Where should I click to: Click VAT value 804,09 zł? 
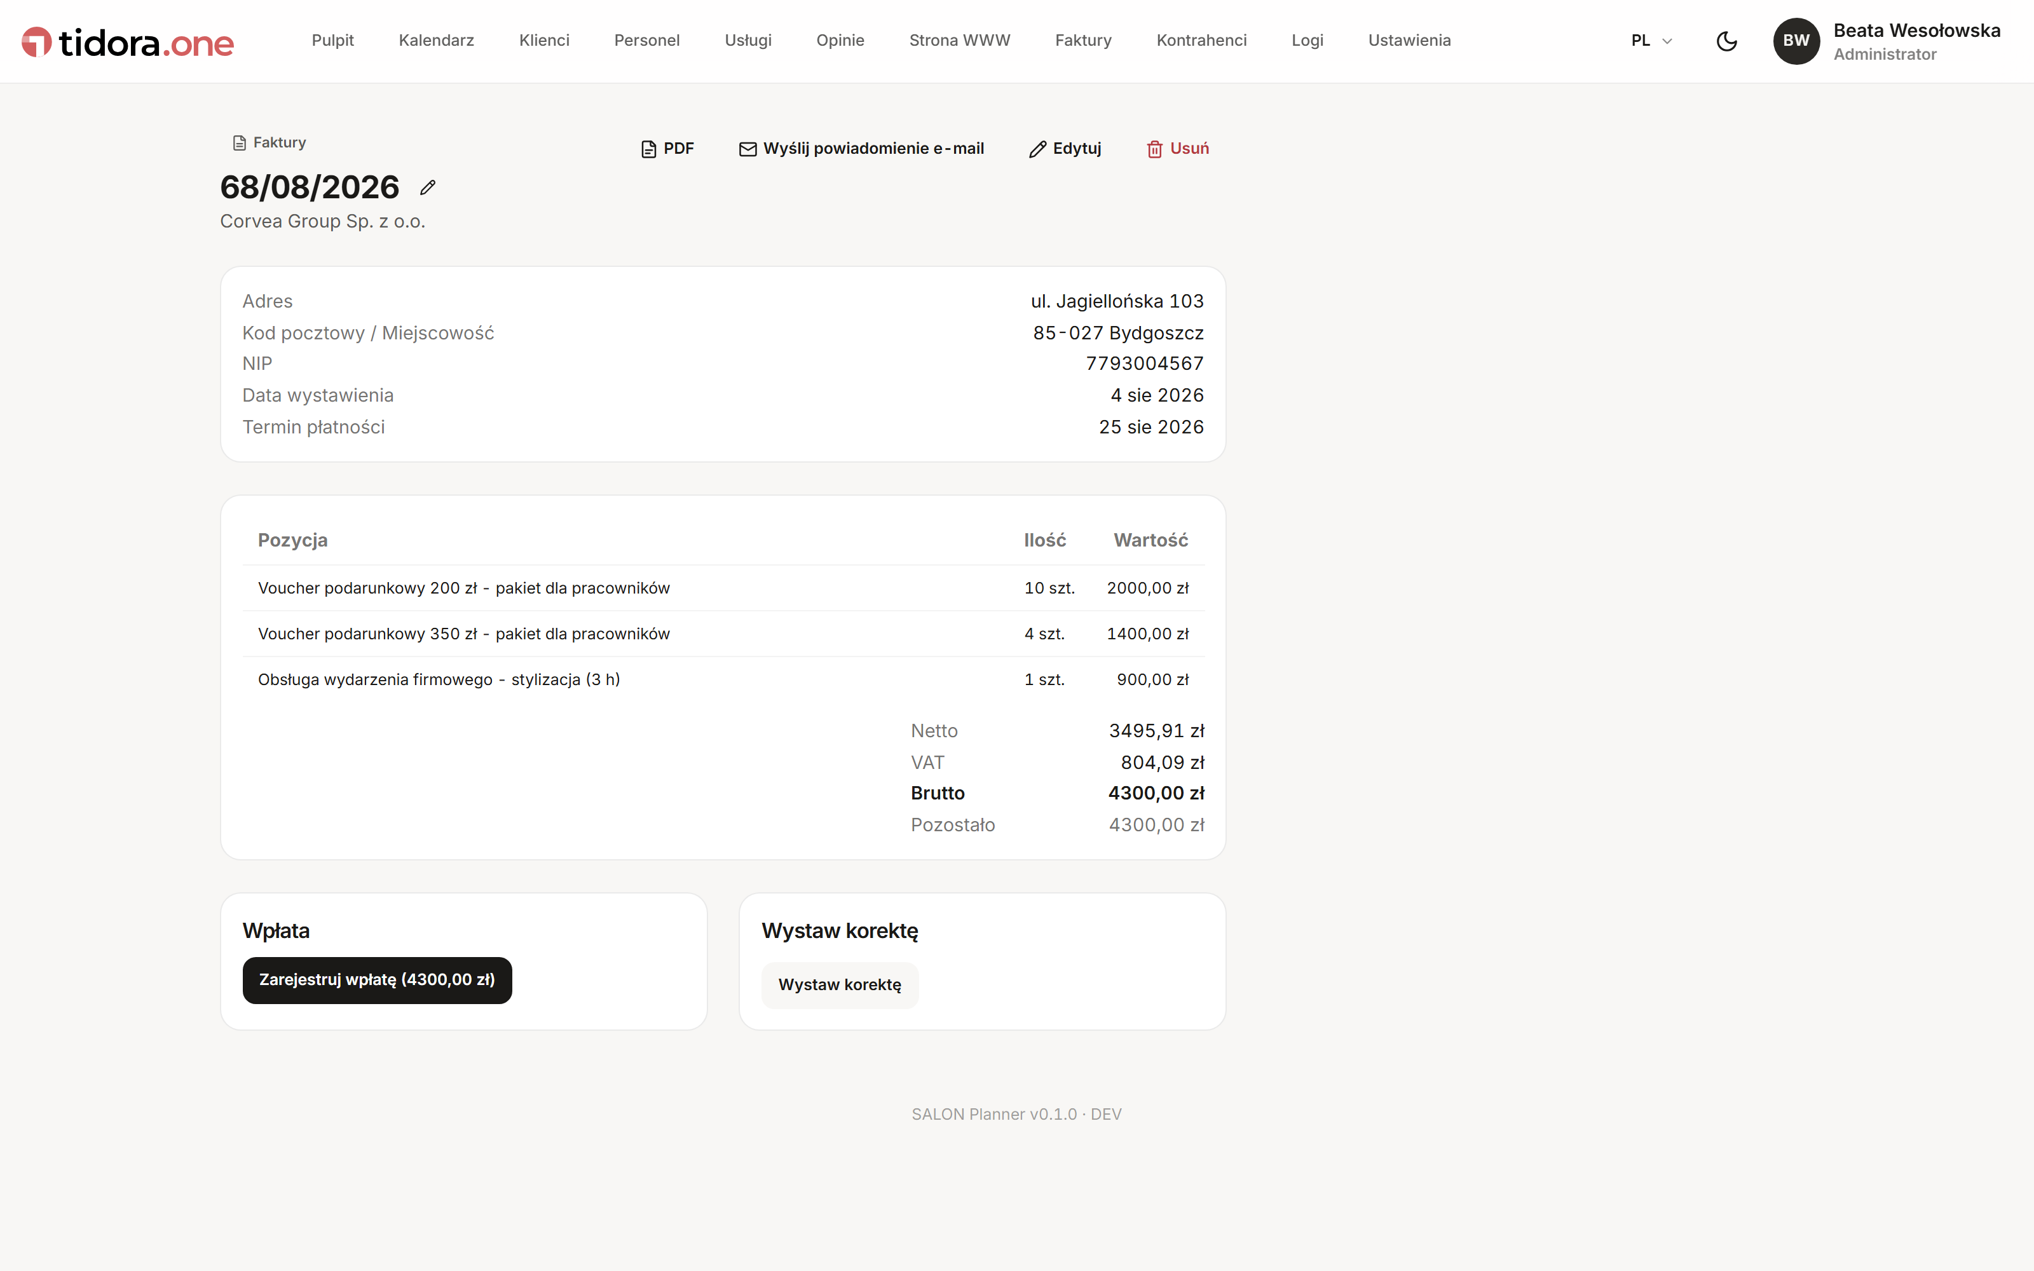[x=1163, y=763]
